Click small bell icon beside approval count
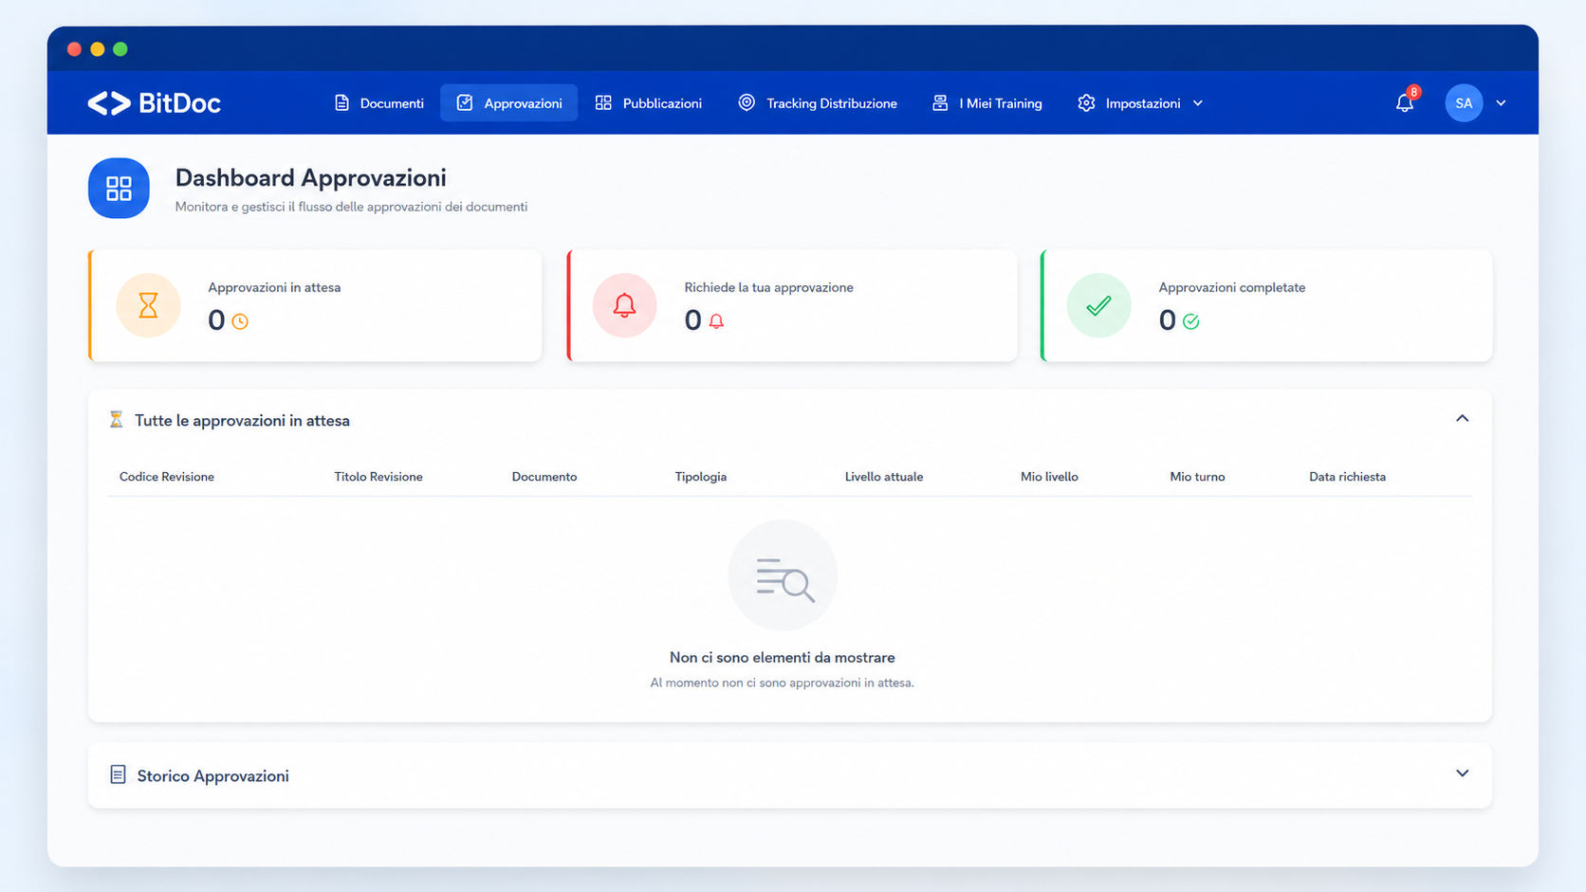Viewport: 1586px width, 892px height. coord(716,321)
